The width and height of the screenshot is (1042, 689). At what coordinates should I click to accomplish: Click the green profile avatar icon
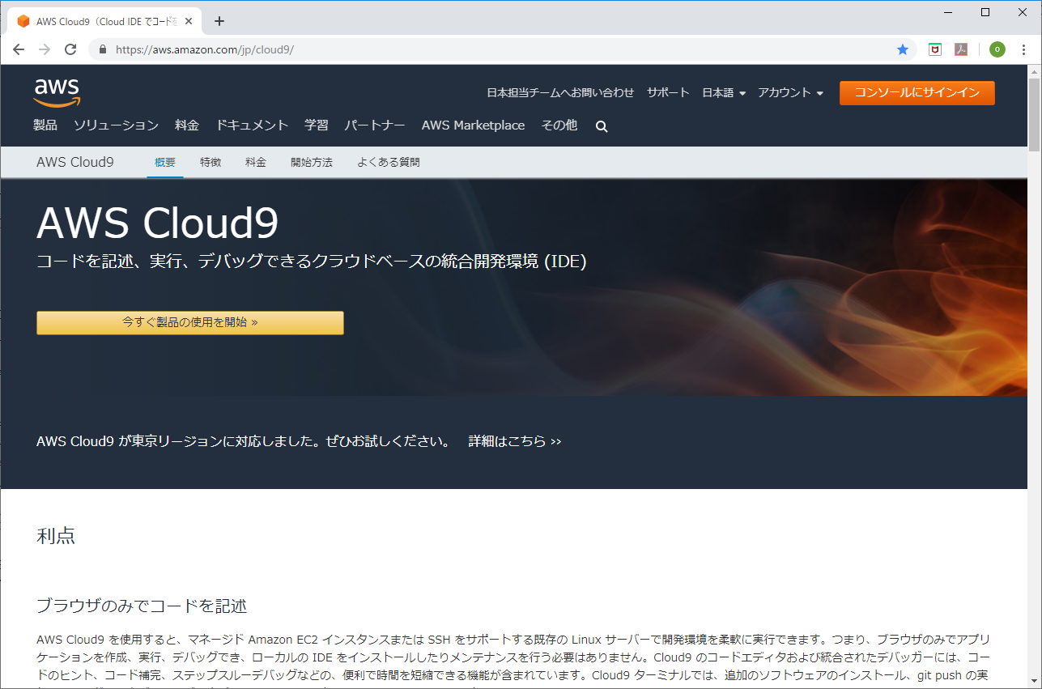997,49
